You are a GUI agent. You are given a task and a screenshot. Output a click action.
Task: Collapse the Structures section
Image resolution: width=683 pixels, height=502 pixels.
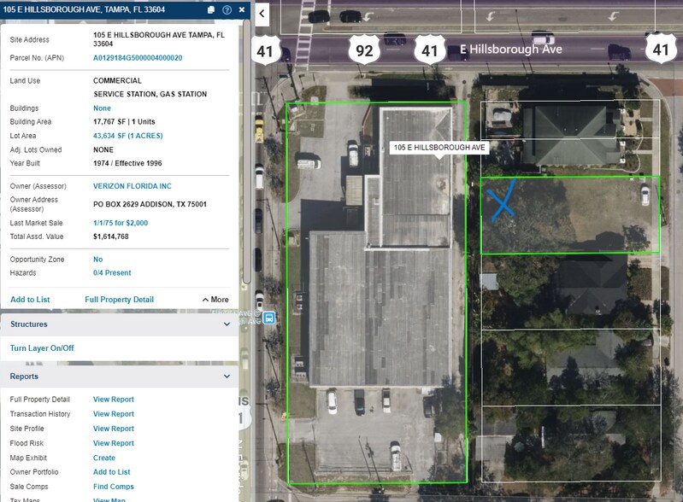pos(227,324)
